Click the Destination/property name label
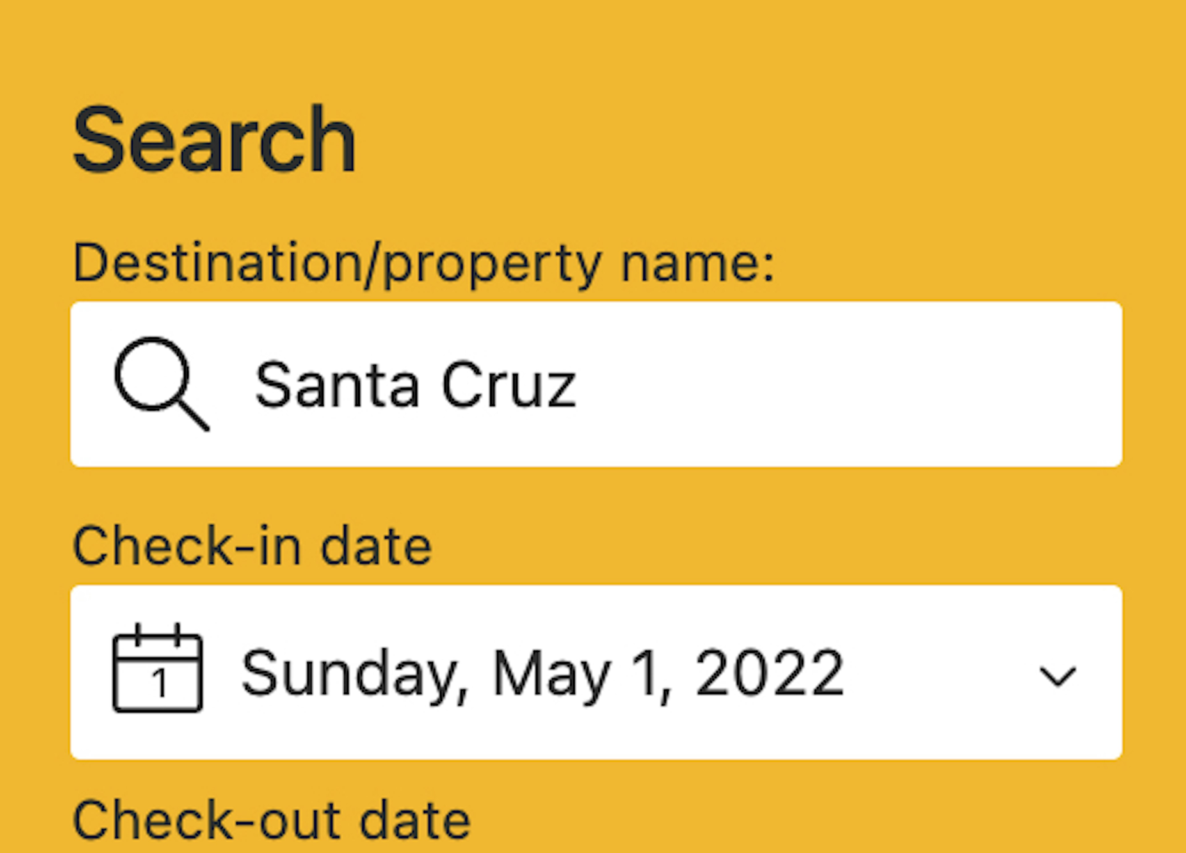 coord(423,264)
